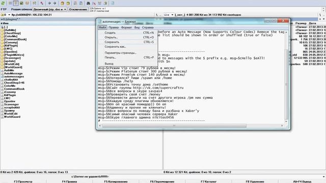Click Notepad horizontal scrollbar left arrow
The image size is (326, 183).
(x=100, y=126)
